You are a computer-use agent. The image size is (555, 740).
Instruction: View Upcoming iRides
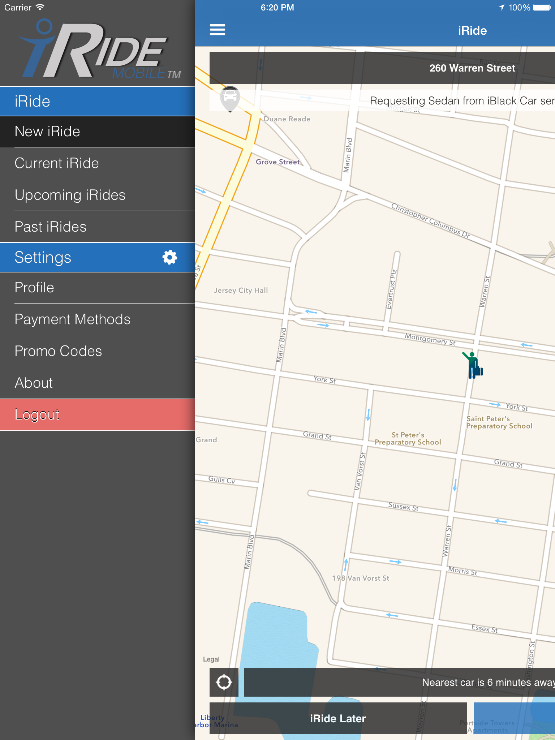coord(98,195)
